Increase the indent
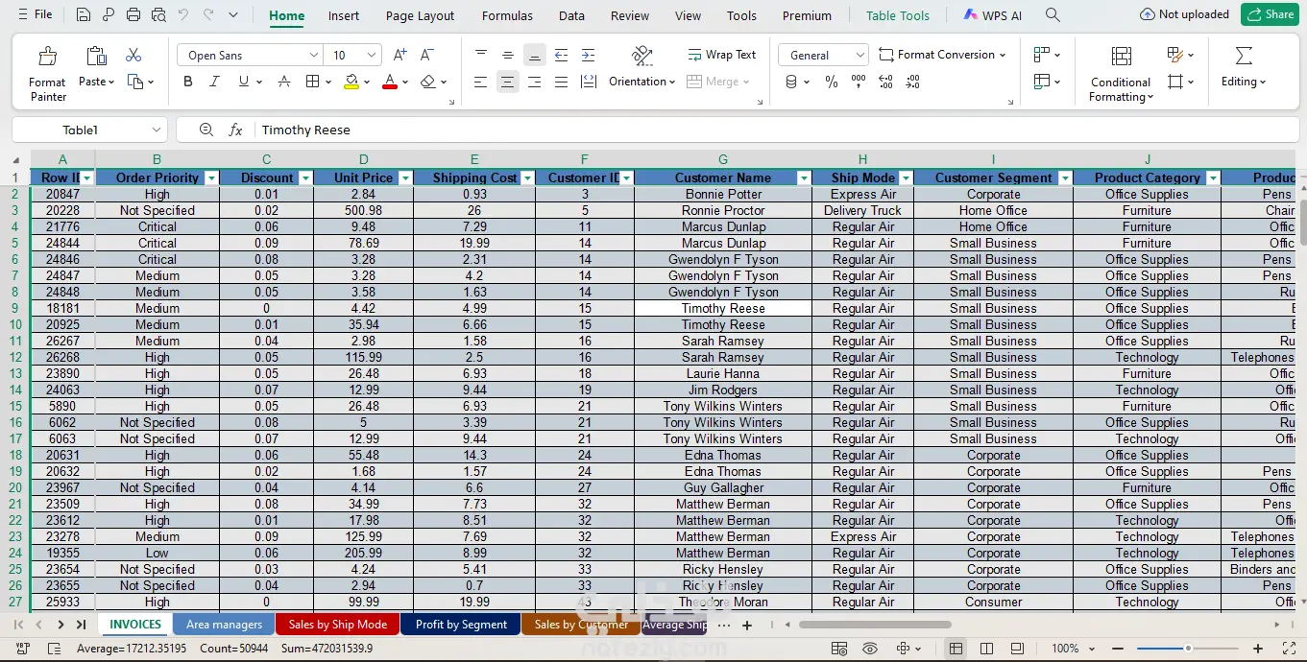 point(588,55)
